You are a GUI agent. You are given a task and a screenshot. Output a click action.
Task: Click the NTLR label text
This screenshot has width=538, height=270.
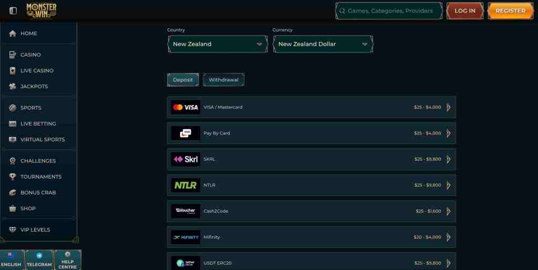click(x=209, y=185)
